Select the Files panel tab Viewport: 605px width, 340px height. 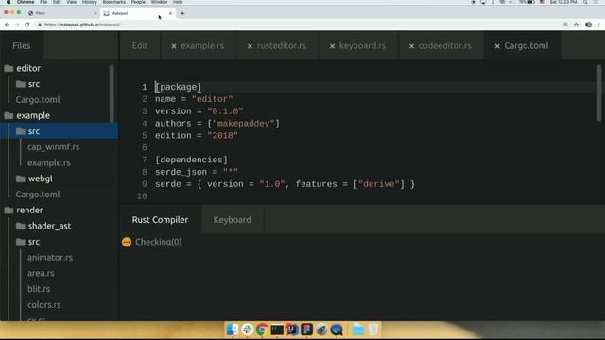pos(21,46)
